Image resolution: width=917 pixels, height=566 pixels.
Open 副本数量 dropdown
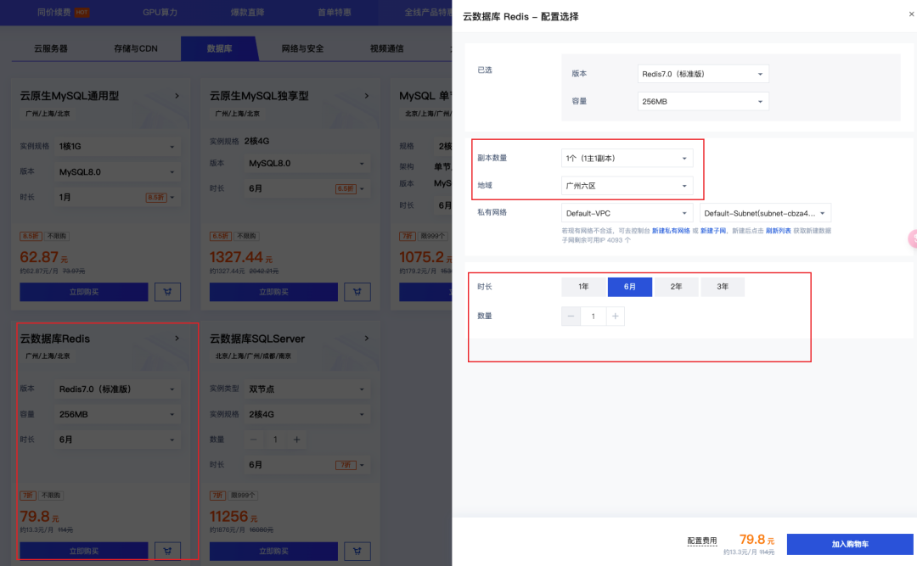point(627,158)
